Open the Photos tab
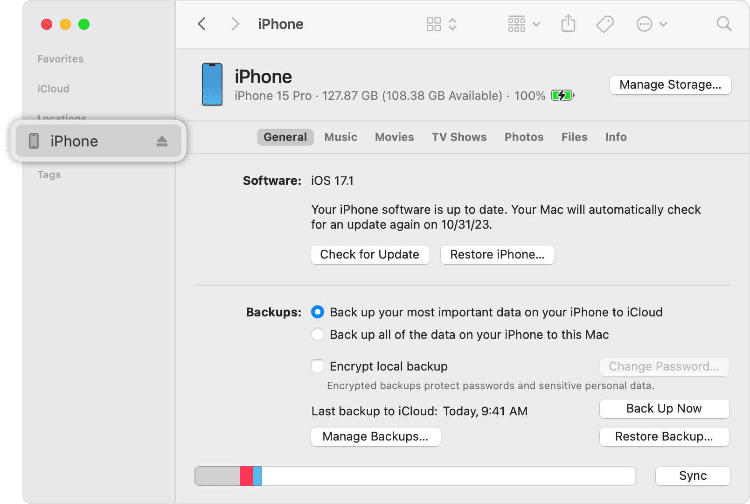Image resolution: width=750 pixels, height=504 pixels. [524, 137]
